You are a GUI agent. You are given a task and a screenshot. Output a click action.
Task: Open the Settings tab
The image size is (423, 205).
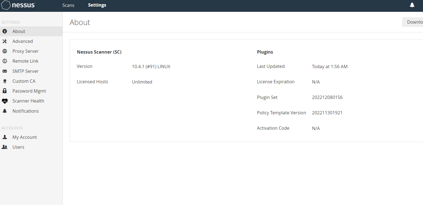coord(97,5)
